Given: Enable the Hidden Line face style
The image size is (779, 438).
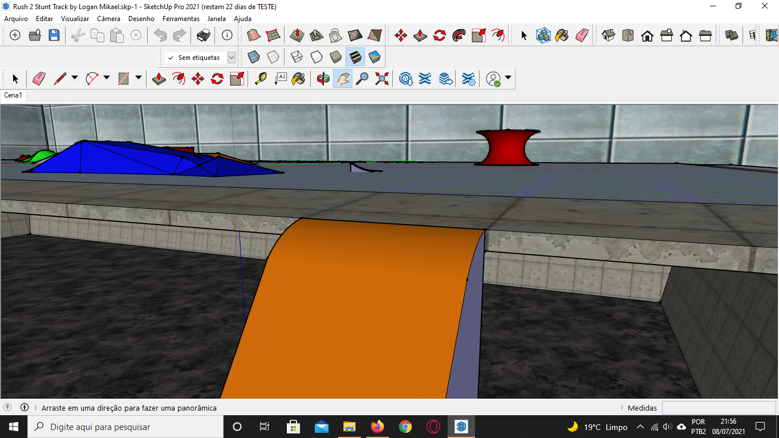Looking at the screenshot, I should [316, 57].
